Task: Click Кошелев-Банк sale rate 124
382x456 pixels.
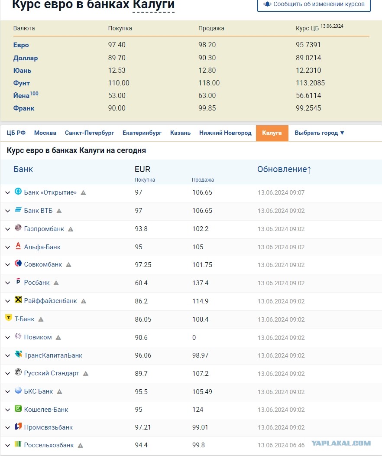Action: coord(197,410)
